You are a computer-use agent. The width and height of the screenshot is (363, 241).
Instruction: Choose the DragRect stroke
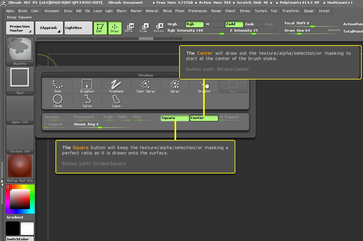(87, 86)
